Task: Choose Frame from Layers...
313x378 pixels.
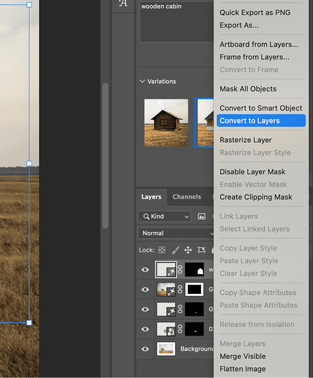Action: 254,57
